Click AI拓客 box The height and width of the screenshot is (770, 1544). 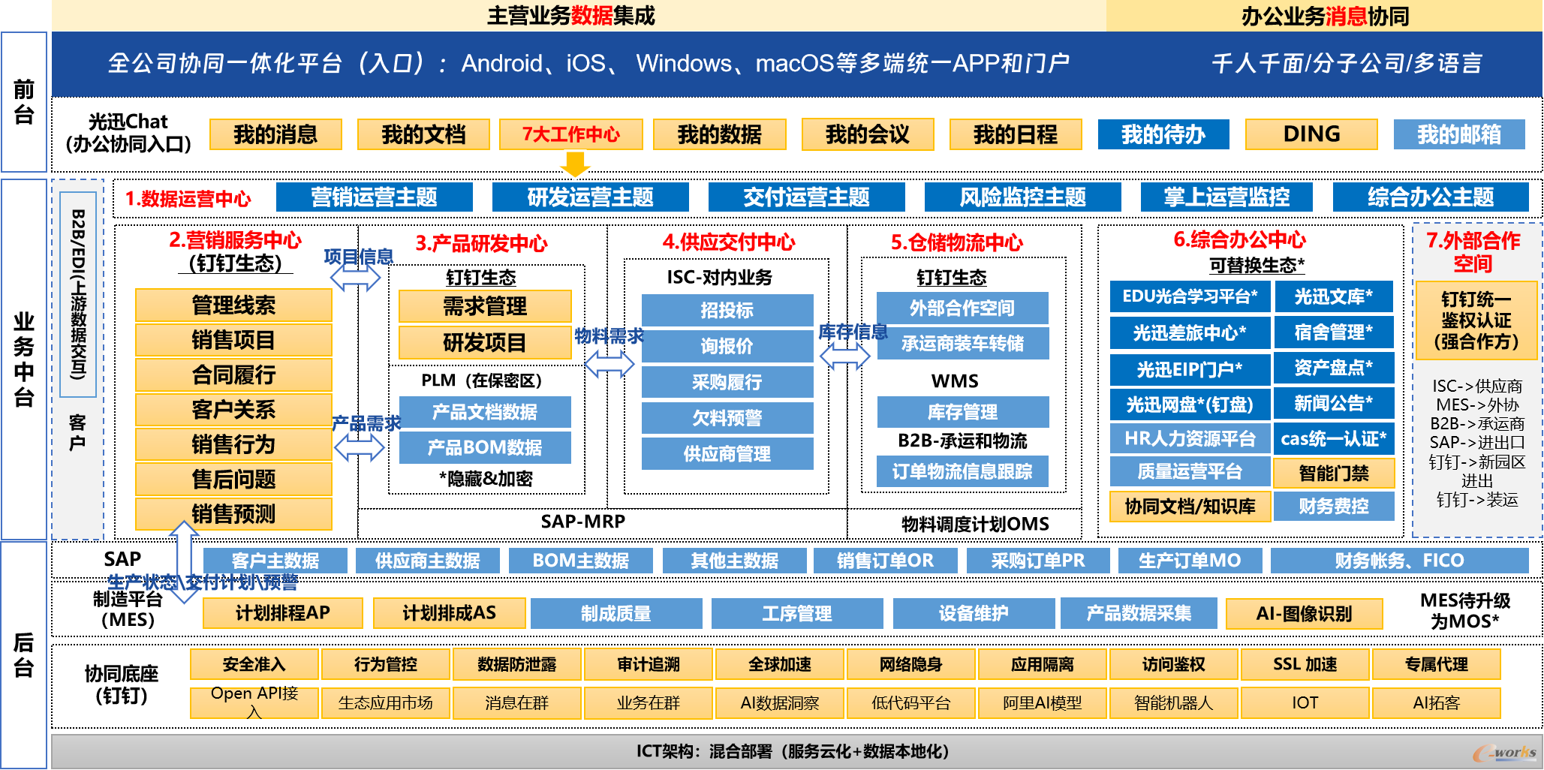click(x=1437, y=703)
